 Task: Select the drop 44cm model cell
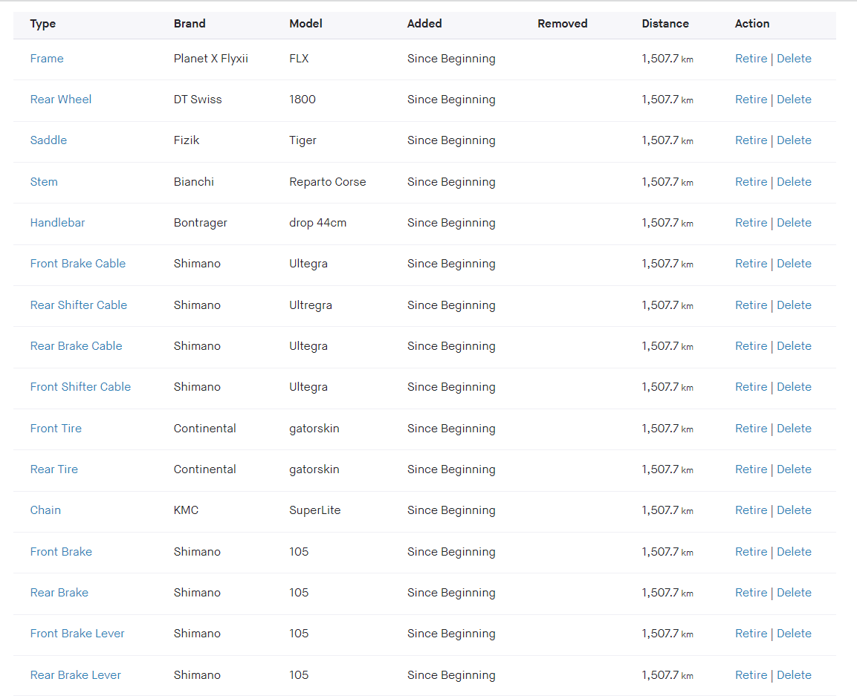pyautogui.click(x=317, y=223)
